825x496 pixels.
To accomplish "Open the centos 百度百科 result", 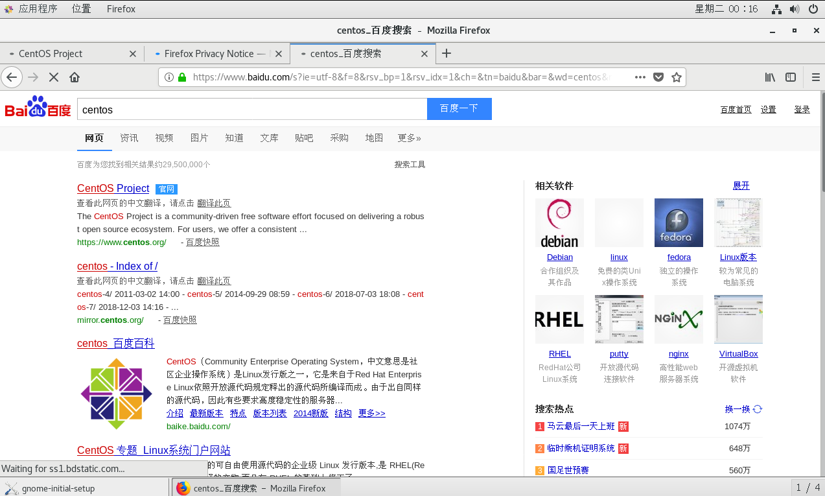I will click(x=116, y=343).
